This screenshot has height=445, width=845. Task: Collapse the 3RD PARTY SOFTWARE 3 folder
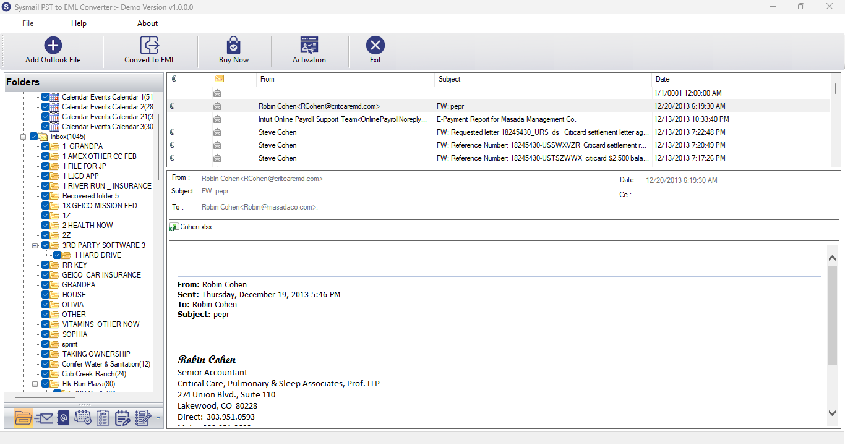pyautogui.click(x=35, y=245)
